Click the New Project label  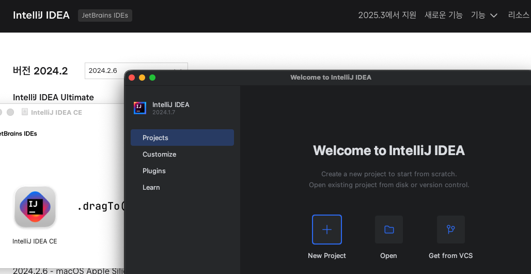327,256
